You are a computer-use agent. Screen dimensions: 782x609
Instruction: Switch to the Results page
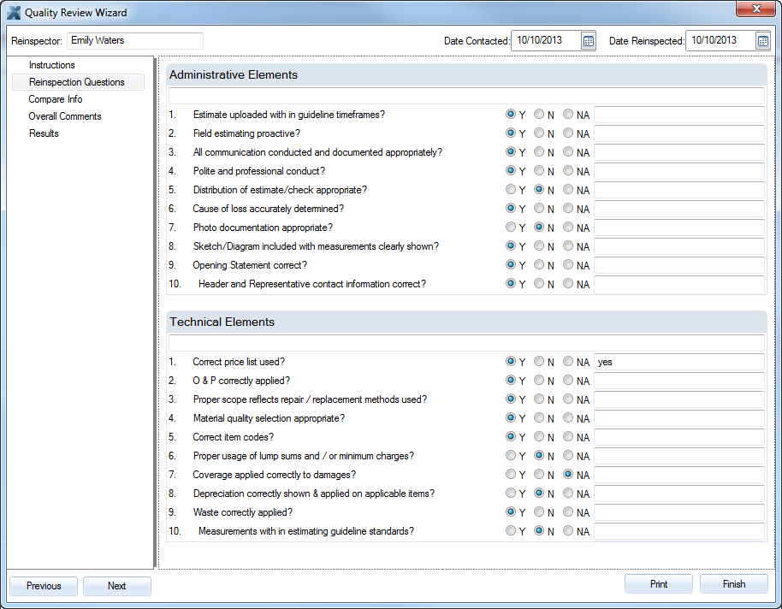(x=44, y=133)
